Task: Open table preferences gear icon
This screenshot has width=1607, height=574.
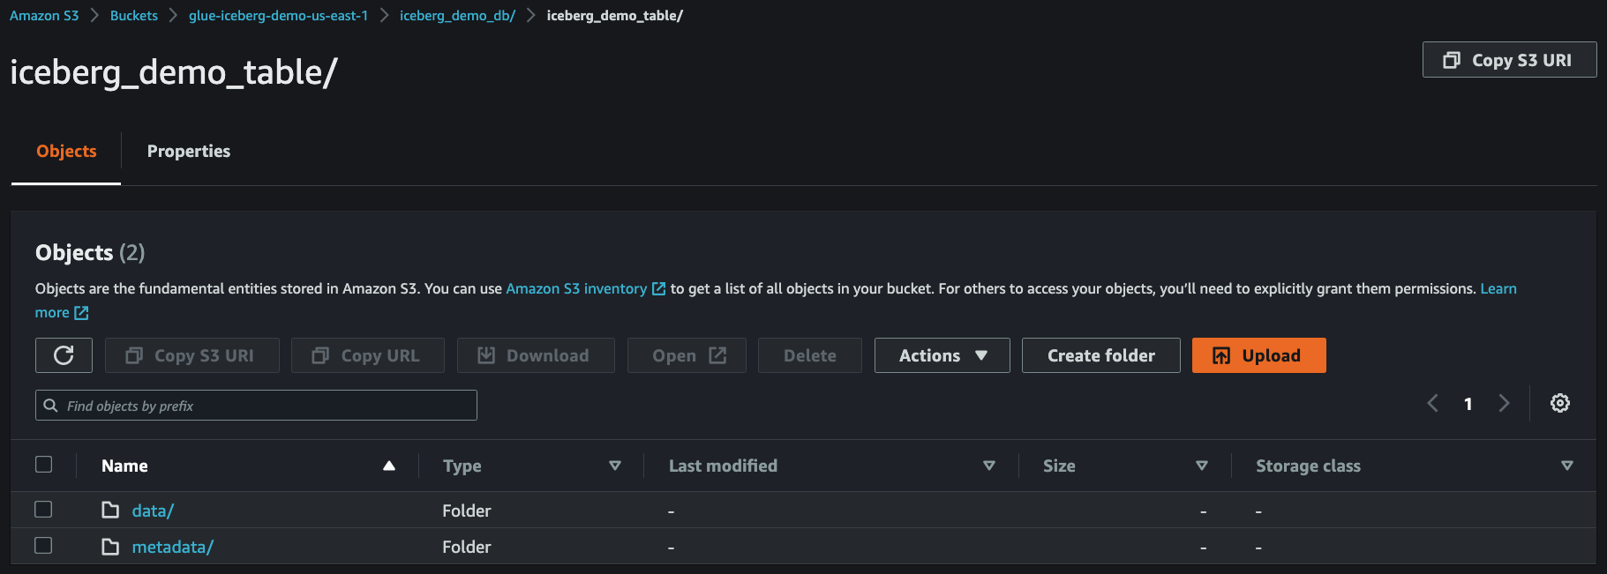Action: pos(1560,403)
